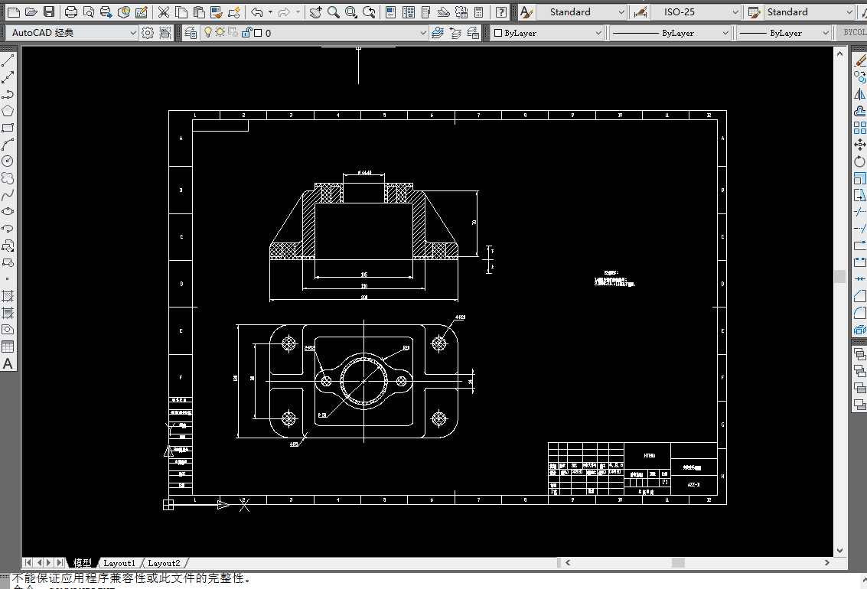
Task: Create a new drawing with QNew icon
Action: (x=14, y=11)
